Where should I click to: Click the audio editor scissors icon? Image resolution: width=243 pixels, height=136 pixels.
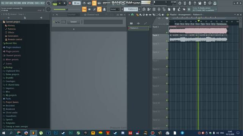[x=185, y=3]
